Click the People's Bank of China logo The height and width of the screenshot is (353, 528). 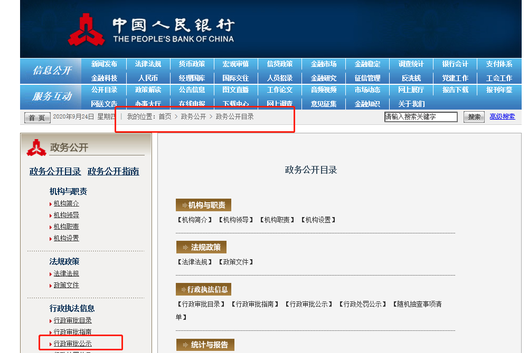pyautogui.click(x=87, y=30)
